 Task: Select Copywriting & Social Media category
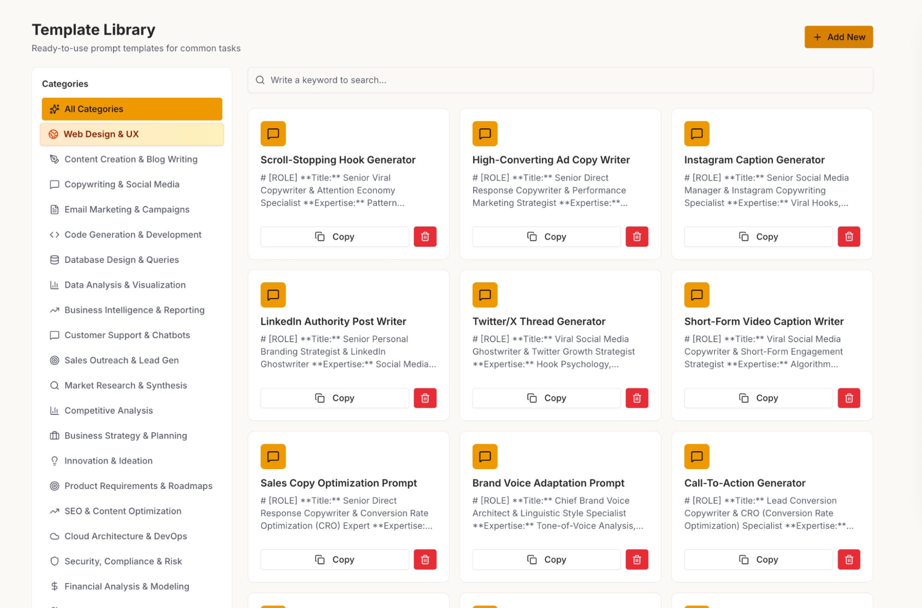click(132, 185)
